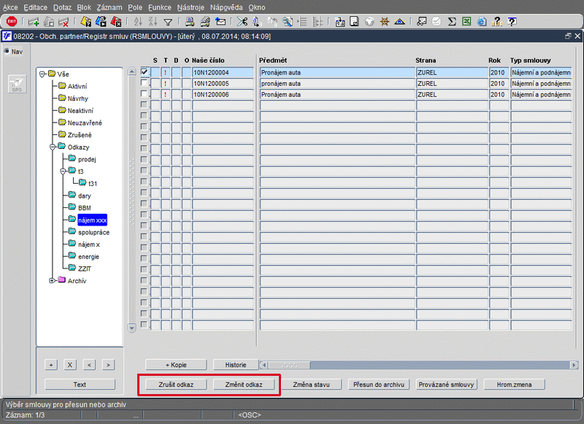584x424 pixels.
Task: Select the Neuzavřené folder in tree
Action: coord(85,123)
